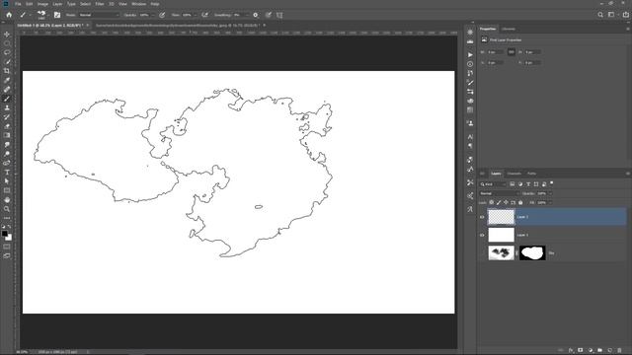Toggle layer filtering on or off
The width and height of the screenshot is (632, 355).
point(552,183)
